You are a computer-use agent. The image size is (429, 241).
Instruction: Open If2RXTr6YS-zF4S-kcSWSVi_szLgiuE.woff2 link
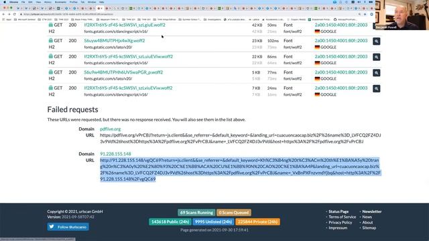[x=125, y=25]
